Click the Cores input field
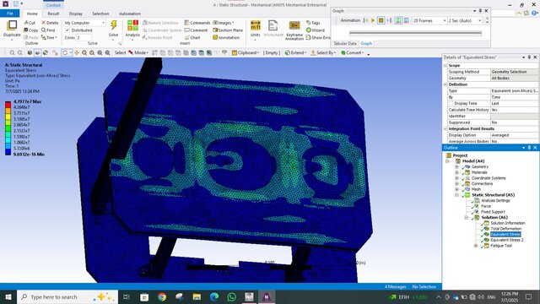The height and width of the screenshot is (304, 540). click(84, 37)
